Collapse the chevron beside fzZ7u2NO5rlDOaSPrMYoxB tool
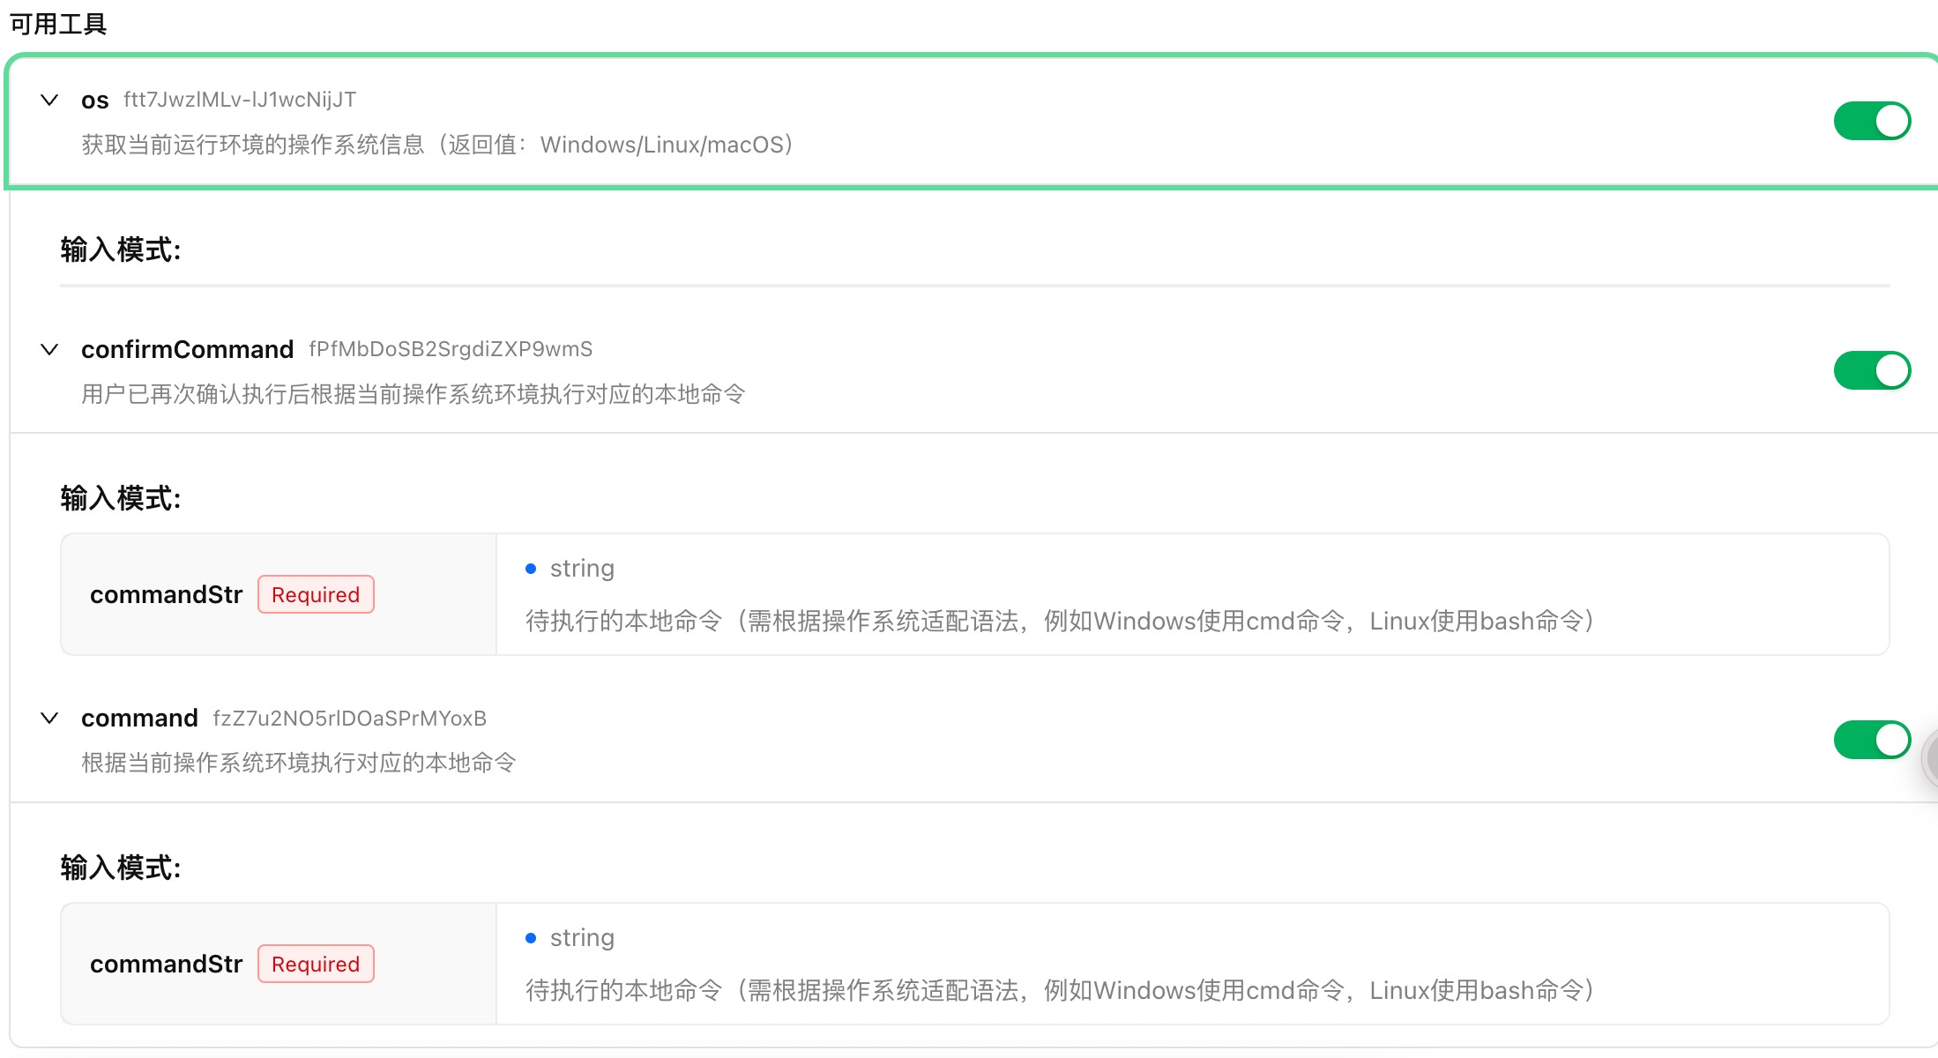The height and width of the screenshot is (1058, 1938). pos(49,718)
